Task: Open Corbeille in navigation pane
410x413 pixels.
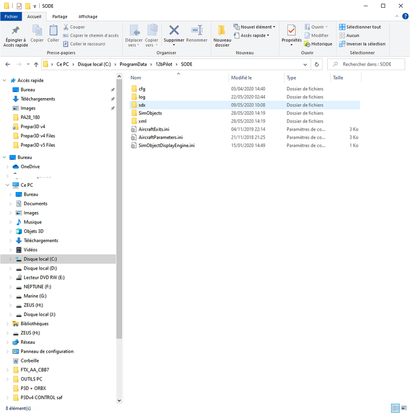Action: 29,360
